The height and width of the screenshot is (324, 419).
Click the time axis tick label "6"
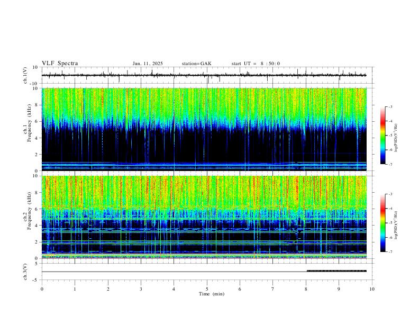(x=240, y=289)
